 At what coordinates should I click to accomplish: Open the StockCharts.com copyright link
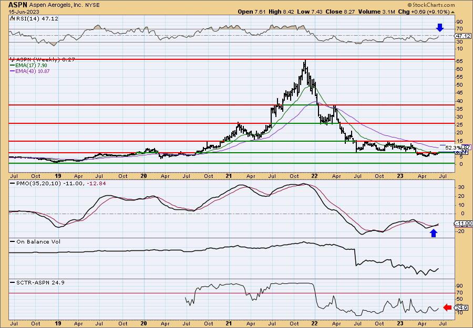(x=431, y=5)
